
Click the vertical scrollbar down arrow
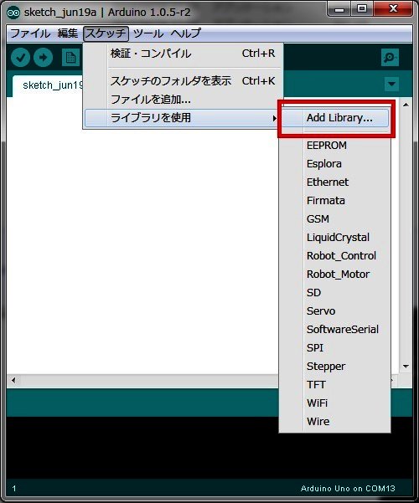[x=406, y=367]
